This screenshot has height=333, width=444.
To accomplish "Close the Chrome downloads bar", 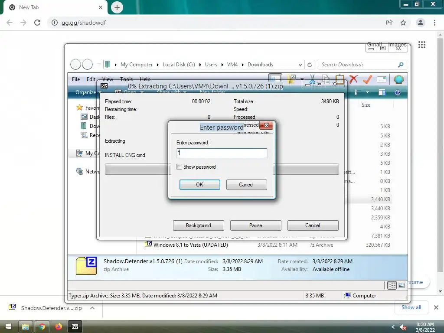I will pyautogui.click(x=436, y=307).
